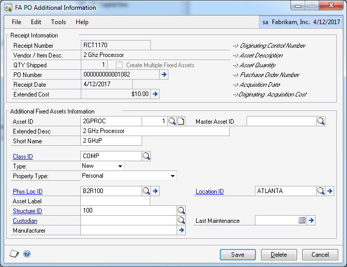Follow the Custodian link
The width and height of the screenshot is (347, 267).
[25, 221]
